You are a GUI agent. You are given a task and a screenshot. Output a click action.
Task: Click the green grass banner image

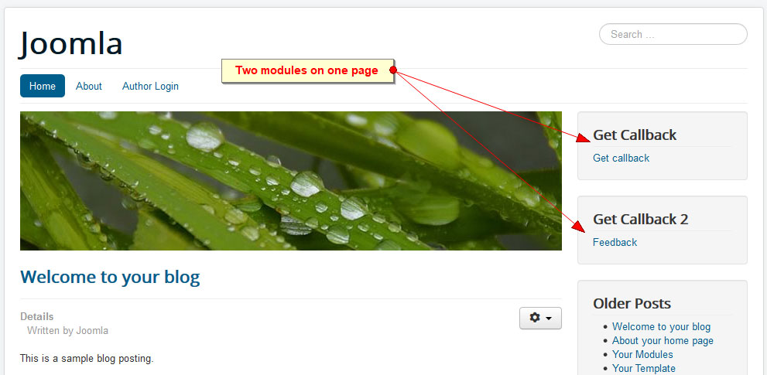290,181
